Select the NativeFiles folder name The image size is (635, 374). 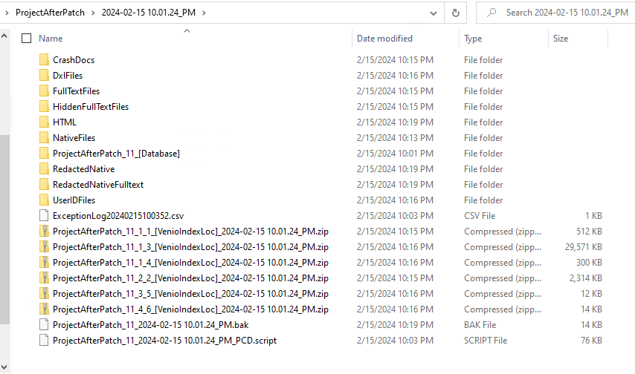click(x=74, y=138)
